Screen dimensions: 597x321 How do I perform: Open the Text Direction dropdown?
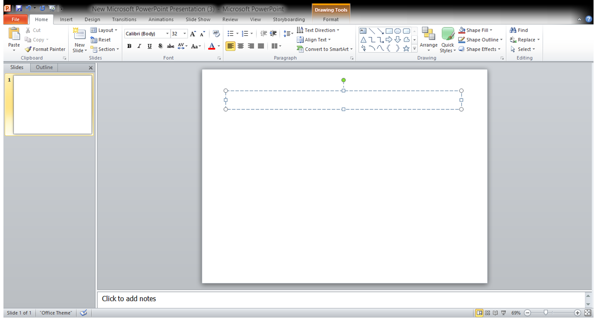318,30
